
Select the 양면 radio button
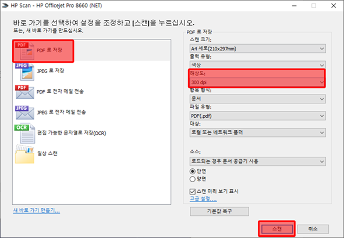tap(193, 179)
